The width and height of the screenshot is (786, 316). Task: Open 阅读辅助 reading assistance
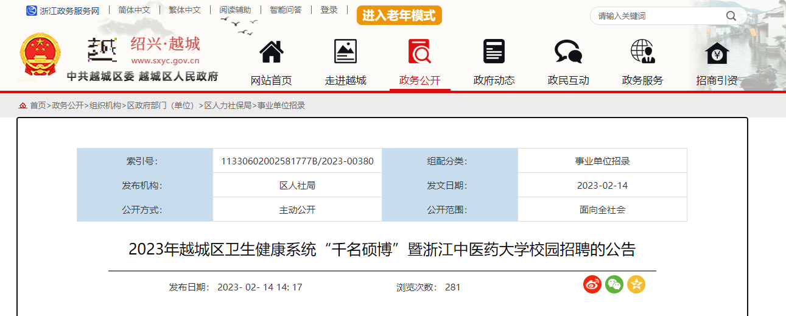(235, 10)
